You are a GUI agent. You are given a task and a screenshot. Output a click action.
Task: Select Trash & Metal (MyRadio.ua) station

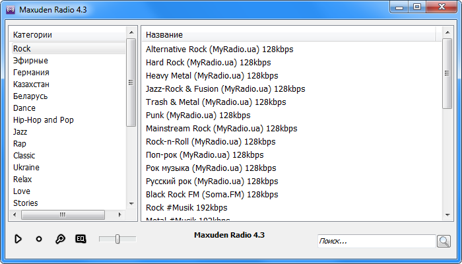(216, 102)
